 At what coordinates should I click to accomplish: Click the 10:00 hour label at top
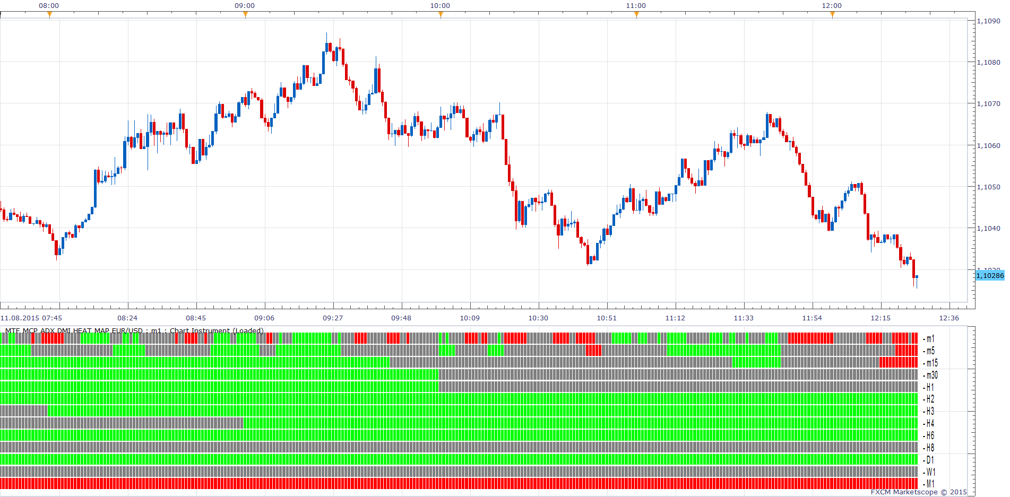[440, 6]
